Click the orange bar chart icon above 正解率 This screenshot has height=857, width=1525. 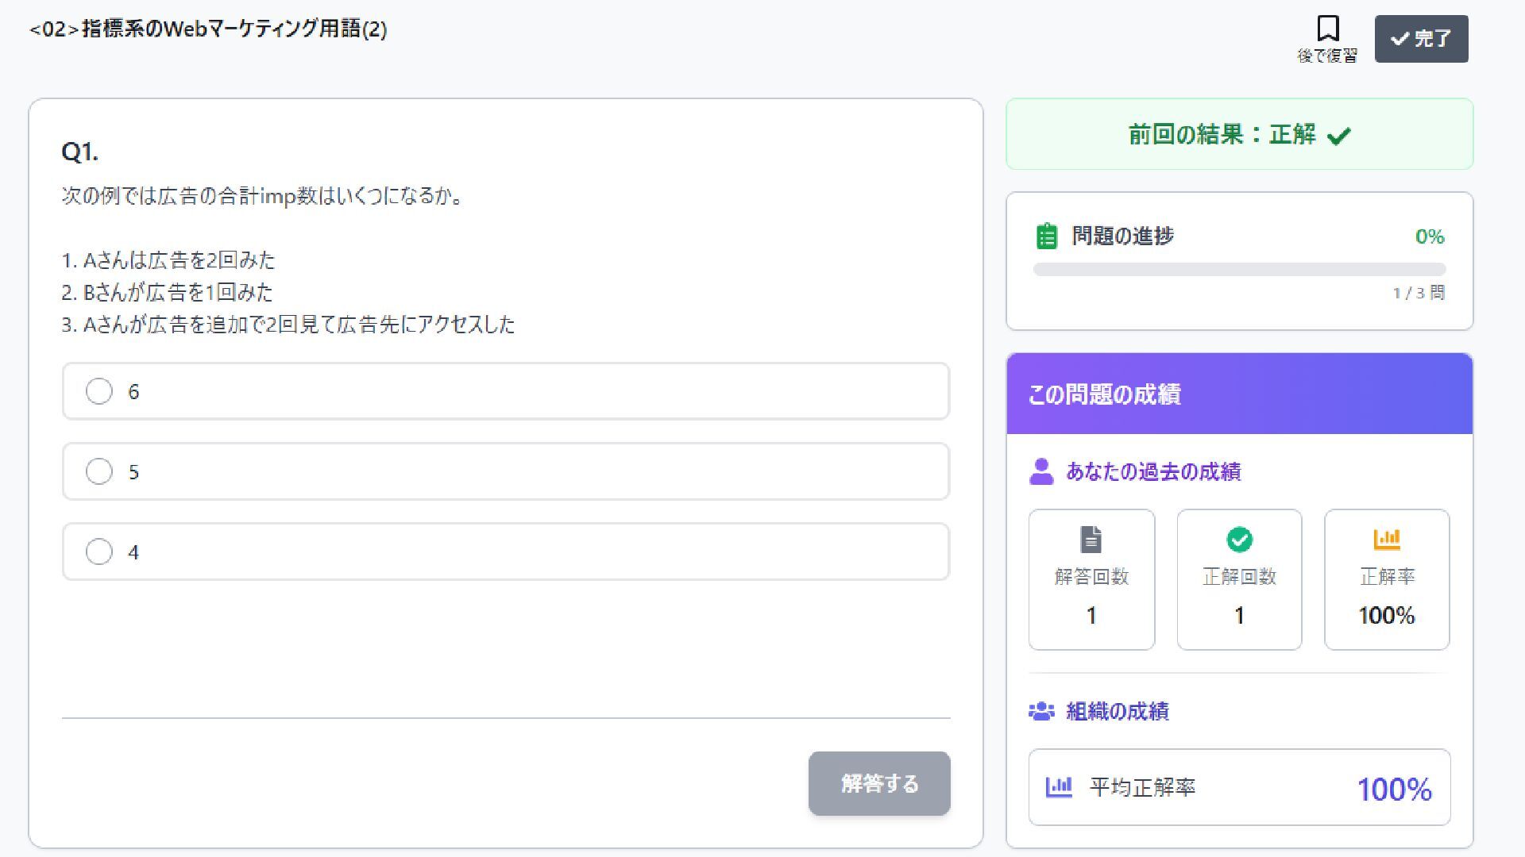pyautogui.click(x=1387, y=540)
